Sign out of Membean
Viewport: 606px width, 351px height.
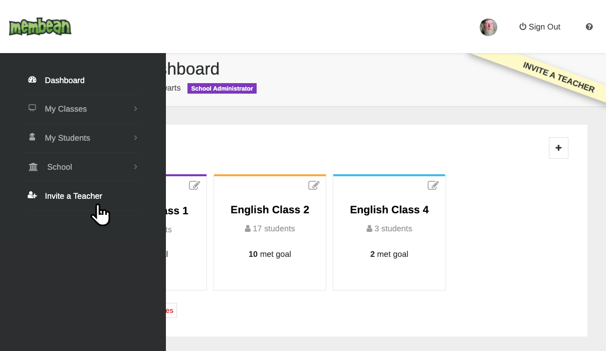[x=544, y=27]
